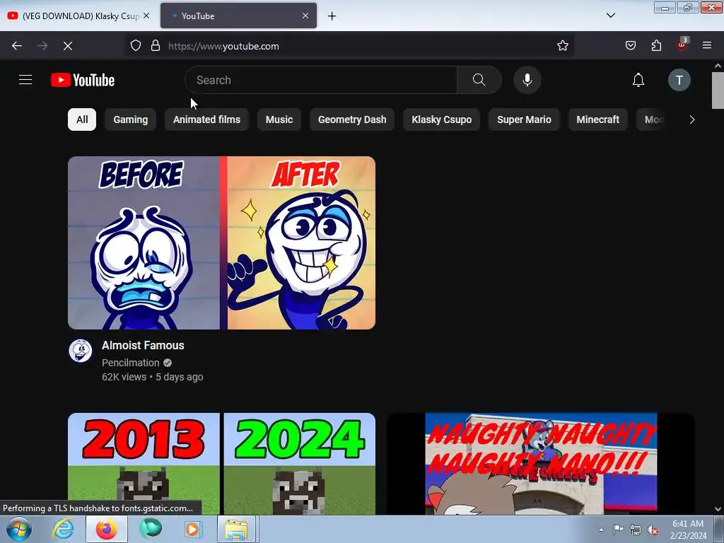Start voice search with the microphone
724x543 pixels.
[527, 80]
